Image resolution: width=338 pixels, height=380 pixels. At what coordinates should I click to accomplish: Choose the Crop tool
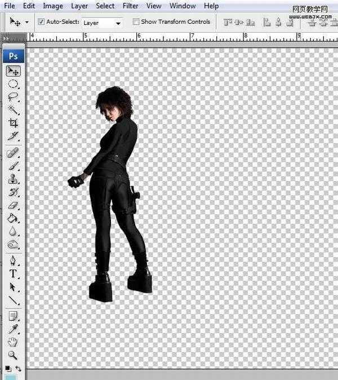point(13,123)
